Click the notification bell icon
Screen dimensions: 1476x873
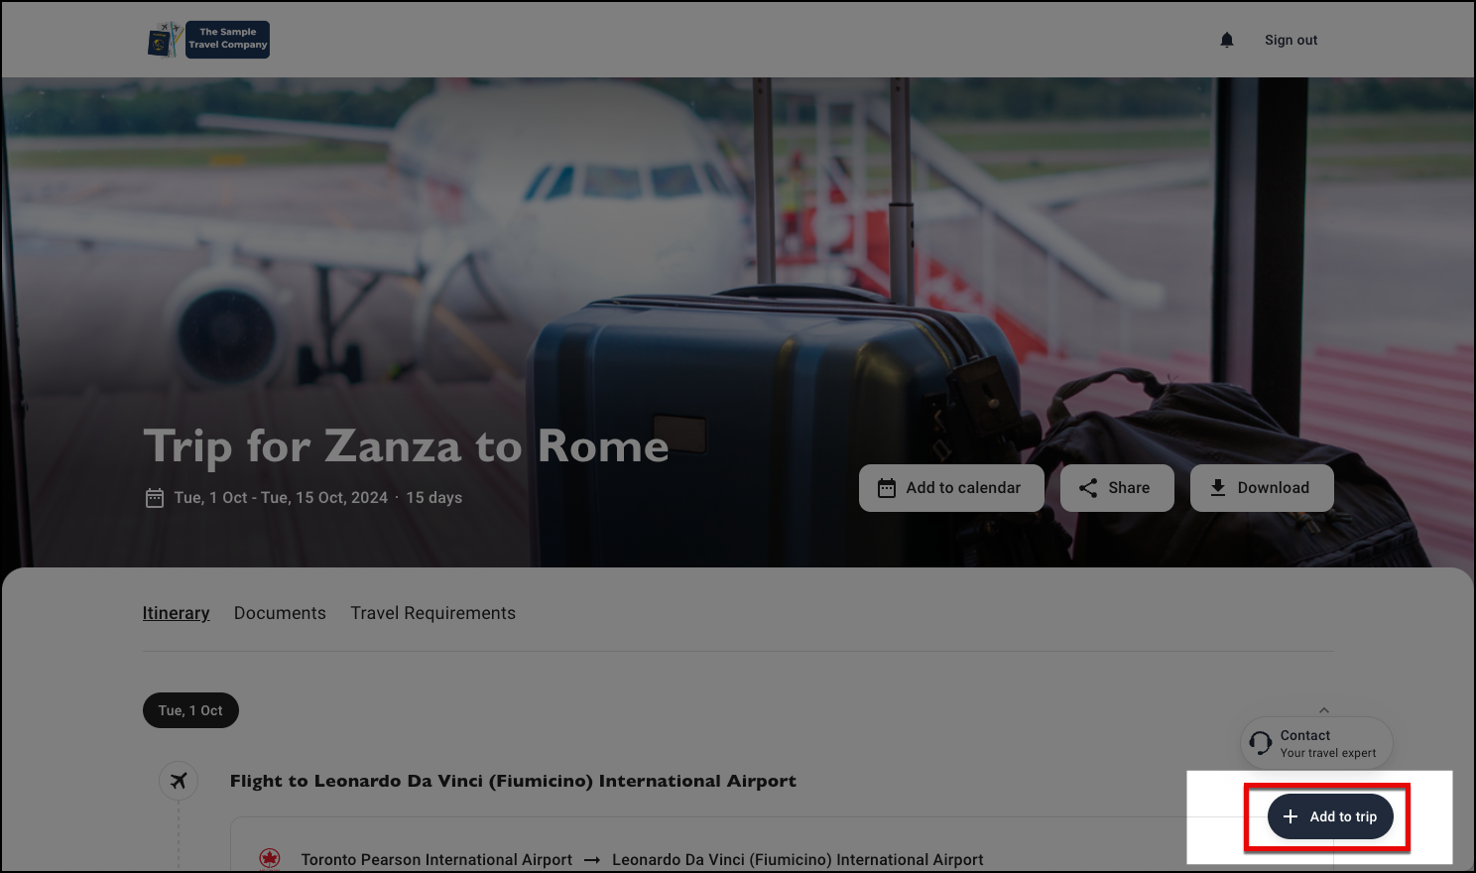click(x=1227, y=40)
